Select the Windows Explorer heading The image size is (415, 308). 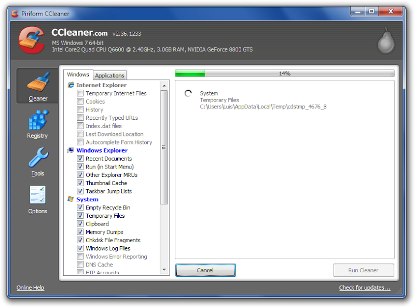pyautogui.click(x=102, y=150)
